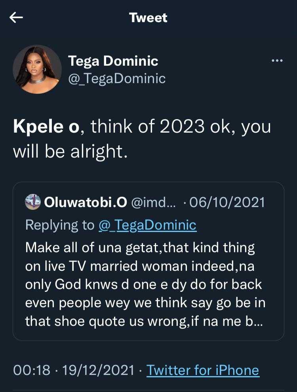
Task: Click the "Replying to" label
Action: [x=59, y=225]
